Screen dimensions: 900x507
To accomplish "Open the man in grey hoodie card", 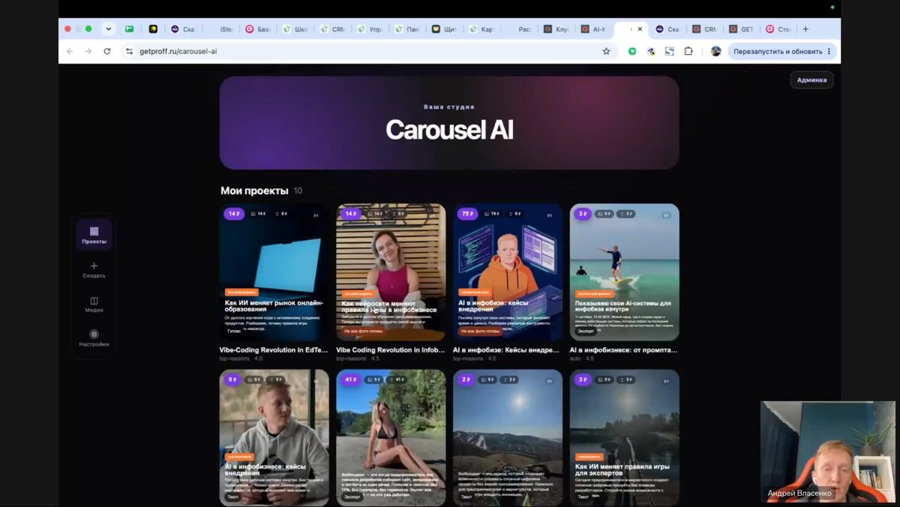I will (x=274, y=437).
